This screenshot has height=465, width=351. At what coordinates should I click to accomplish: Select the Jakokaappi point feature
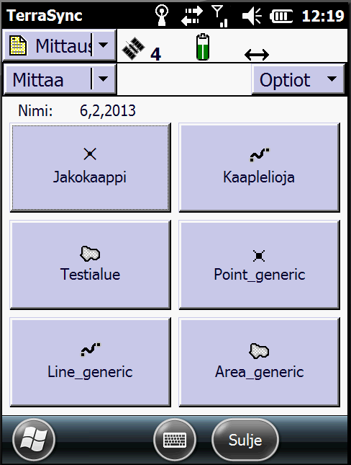(90, 167)
